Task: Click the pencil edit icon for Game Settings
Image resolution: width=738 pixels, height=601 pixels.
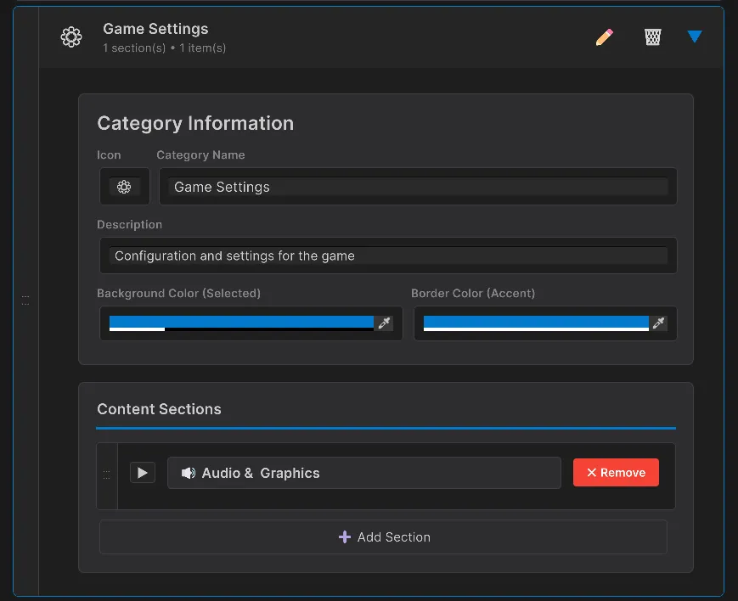Action: [x=605, y=37]
